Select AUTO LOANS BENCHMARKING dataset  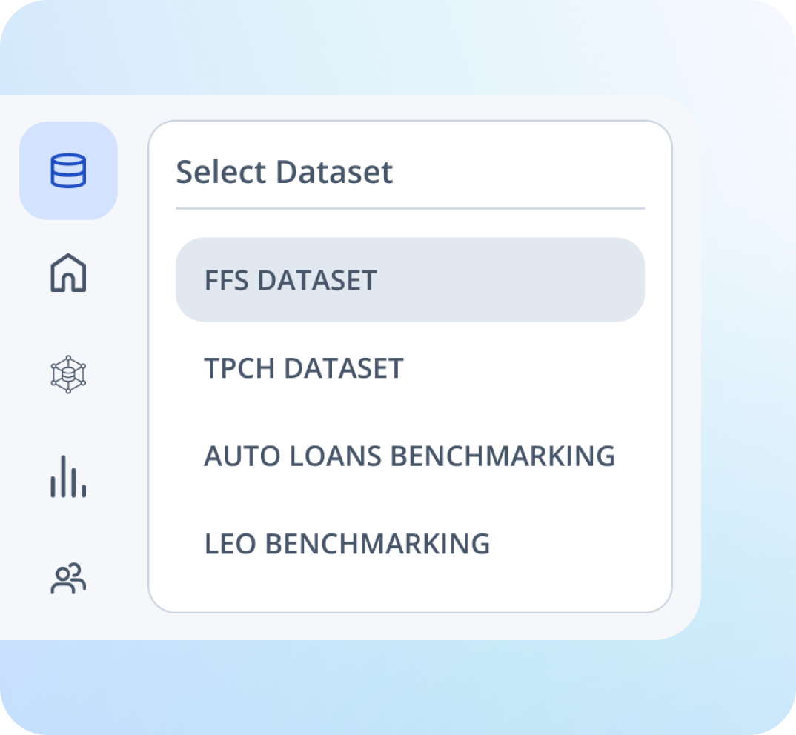pos(409,456)
